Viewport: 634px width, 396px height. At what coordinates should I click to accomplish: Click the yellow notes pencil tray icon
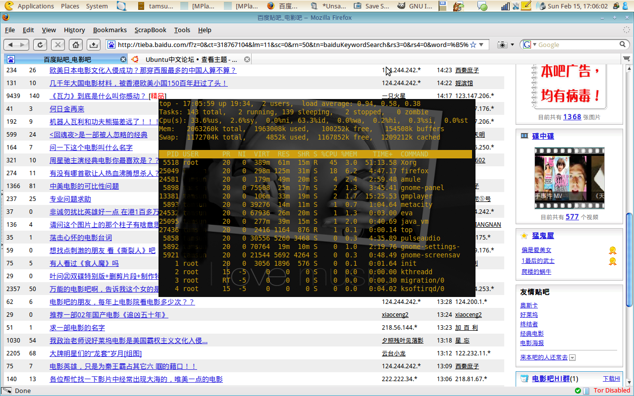(x=527, y=6)
